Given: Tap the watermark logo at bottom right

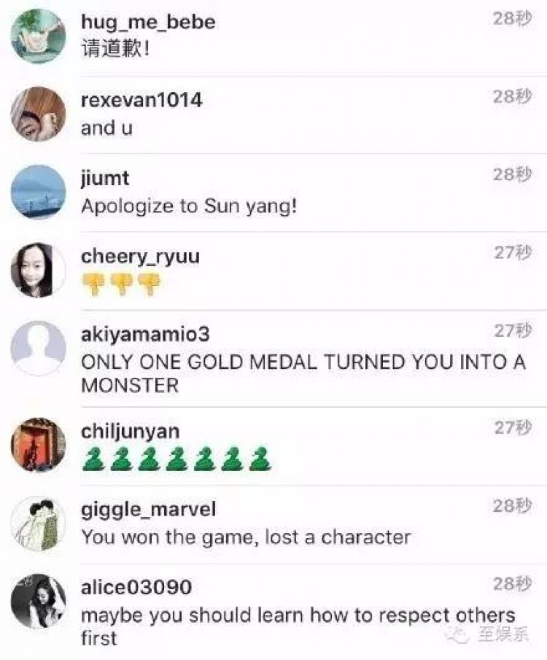Looking at the screenshot, I should [x=487, y=634].
